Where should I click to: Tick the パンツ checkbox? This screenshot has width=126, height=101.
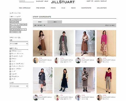click(x=10, y=61)
